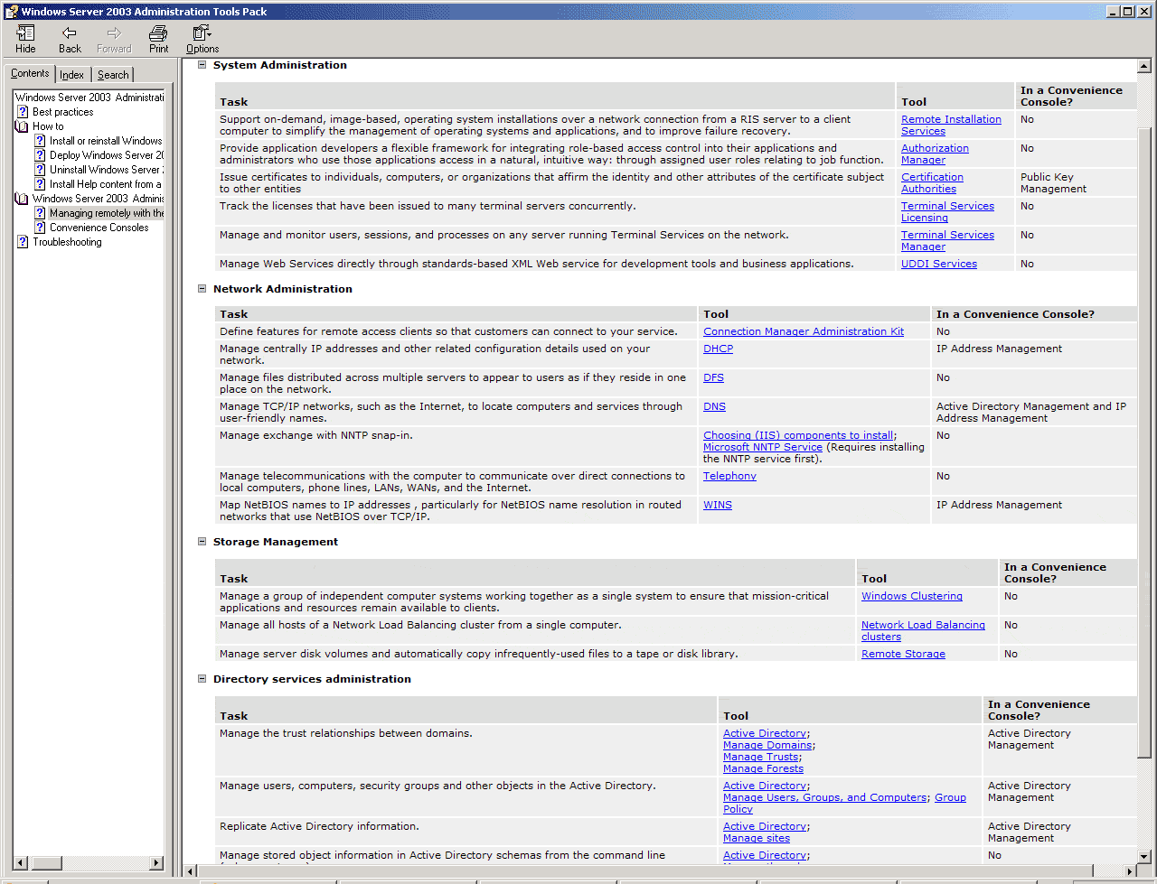This screenshot has height=884, width=1157.
Task: Click the topic icon beside Deploy Windows Server
Action: pyautogui.click(x=41, y=155)
